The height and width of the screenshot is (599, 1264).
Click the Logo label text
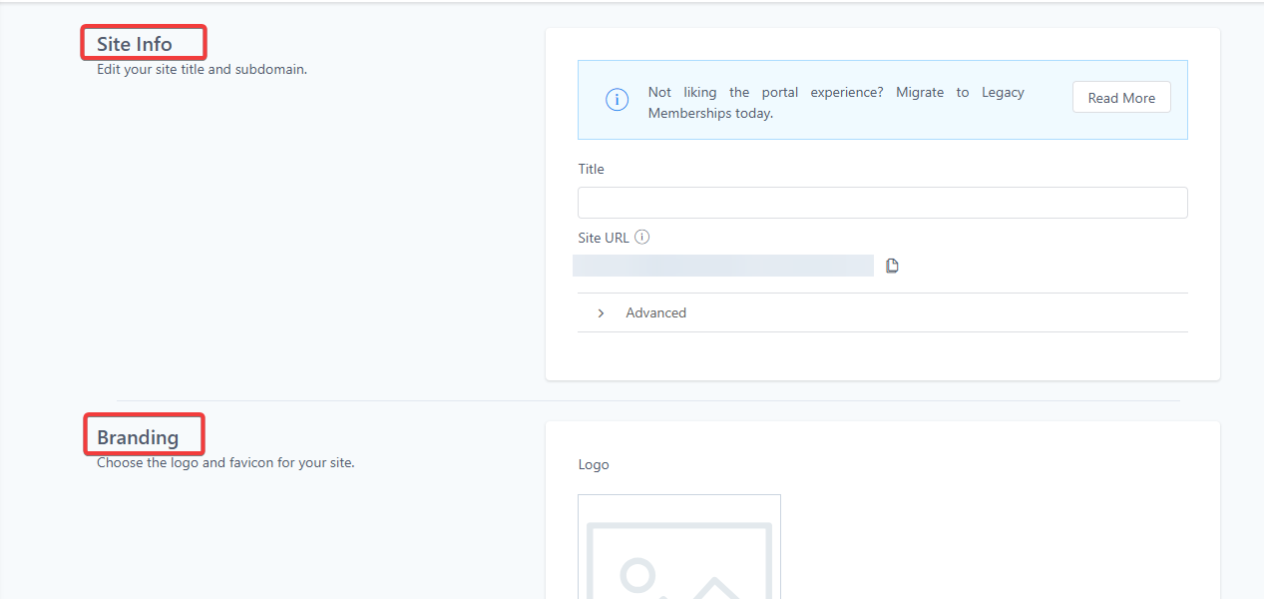(594, 465)
